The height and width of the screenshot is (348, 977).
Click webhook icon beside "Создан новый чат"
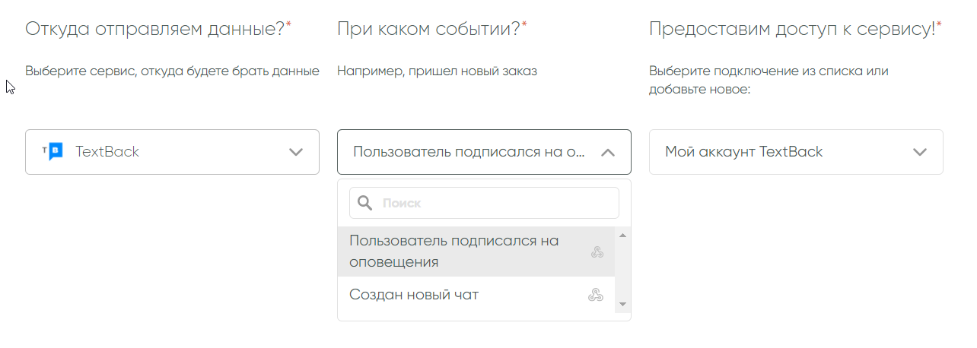point(596,295)
